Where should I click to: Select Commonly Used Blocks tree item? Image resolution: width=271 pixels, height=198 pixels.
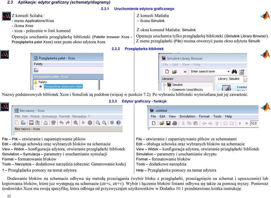coord(187,89)
